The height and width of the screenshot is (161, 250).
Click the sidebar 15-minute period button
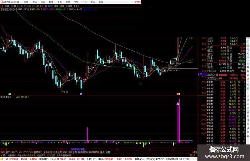click(248, 100)
